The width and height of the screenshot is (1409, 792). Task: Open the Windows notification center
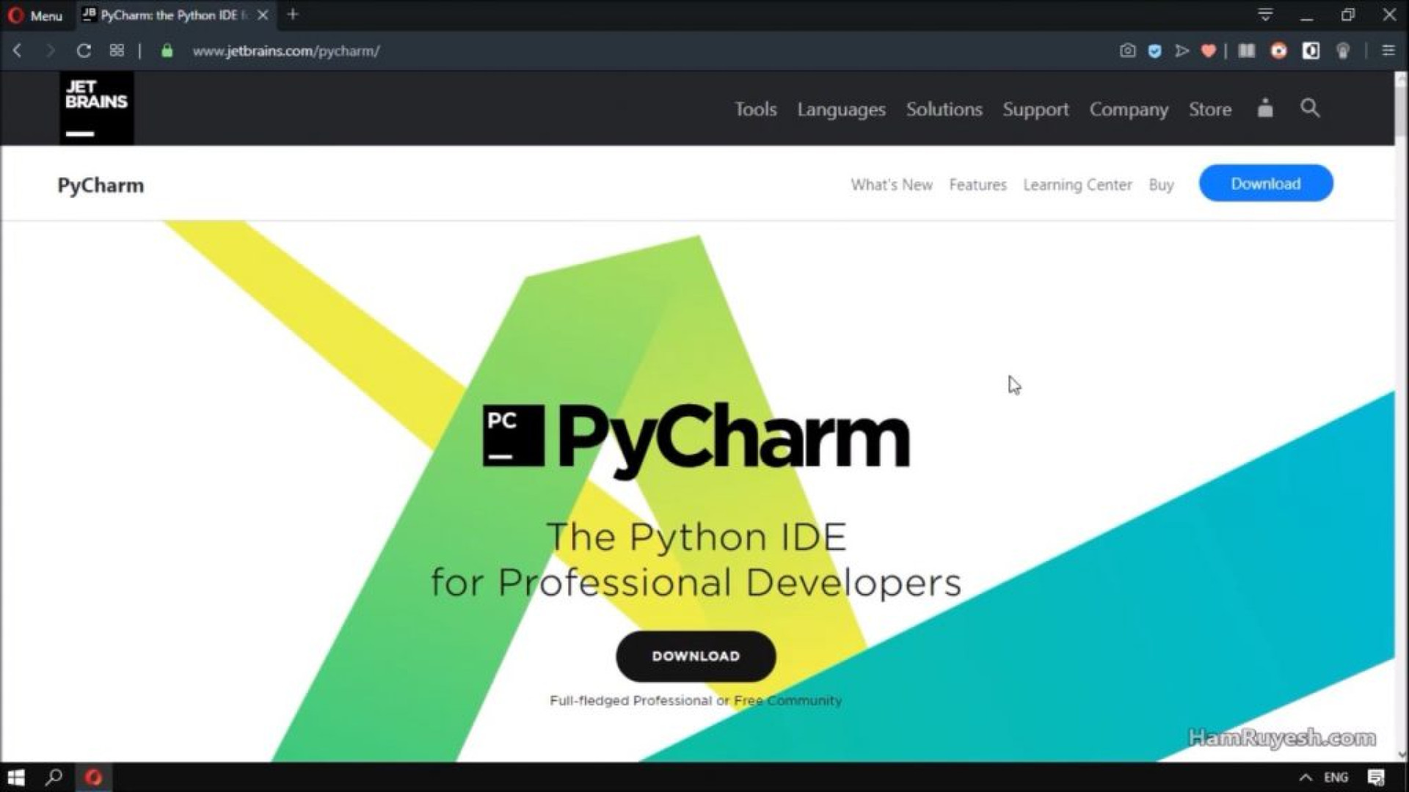coord(1376,777)
